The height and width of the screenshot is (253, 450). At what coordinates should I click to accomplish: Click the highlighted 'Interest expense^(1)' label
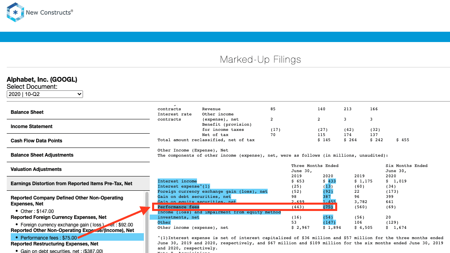click(183, 186)
